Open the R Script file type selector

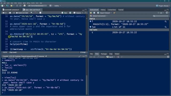tap(83, 52)
